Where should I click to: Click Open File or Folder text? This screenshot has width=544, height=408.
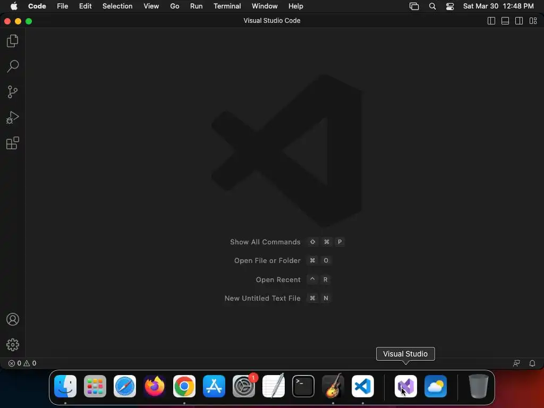click(x=268, y=260)
